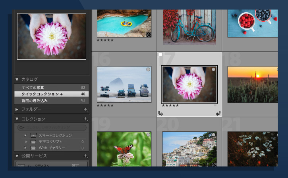Expand the フォルダー panel
This screenshot has height=178, width=288.
pyautogui.click(x=17, y=110)
